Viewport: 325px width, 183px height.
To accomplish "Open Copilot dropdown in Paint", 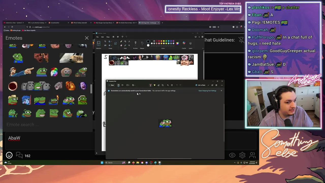I will [184, 43].
